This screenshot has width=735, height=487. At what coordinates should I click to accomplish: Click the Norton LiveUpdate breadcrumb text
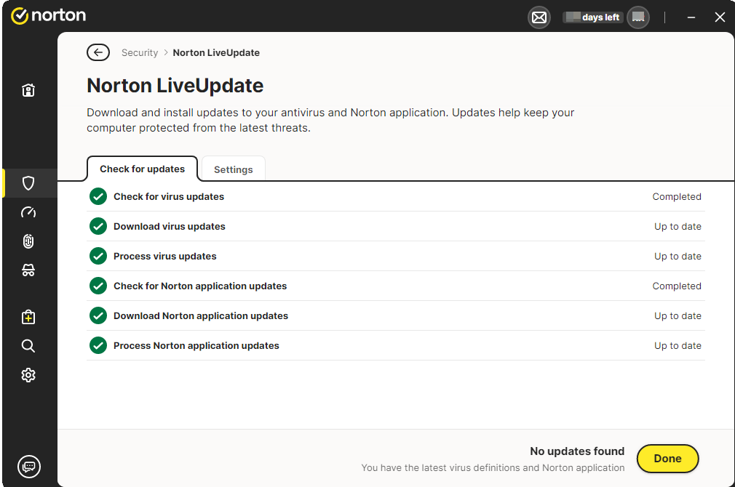tap(216, 53)
